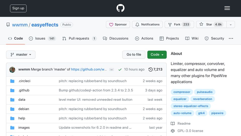Select the auto-volume topic tag

[183, 113]
